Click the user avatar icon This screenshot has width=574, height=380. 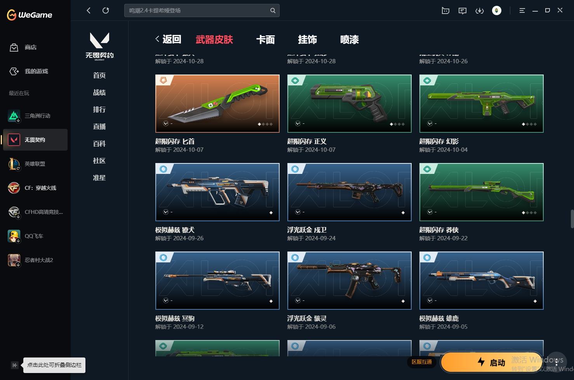[496, 10]
